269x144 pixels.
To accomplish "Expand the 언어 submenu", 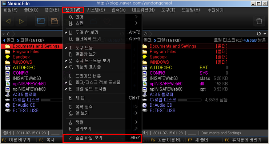I will [103, 17].
